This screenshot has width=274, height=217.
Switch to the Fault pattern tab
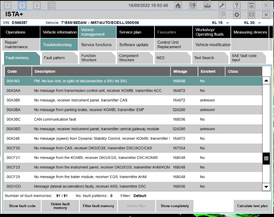click(x=60, y=58)
